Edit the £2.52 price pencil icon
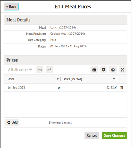The width and height of the screenshot is (132, 148). (115, 88)
